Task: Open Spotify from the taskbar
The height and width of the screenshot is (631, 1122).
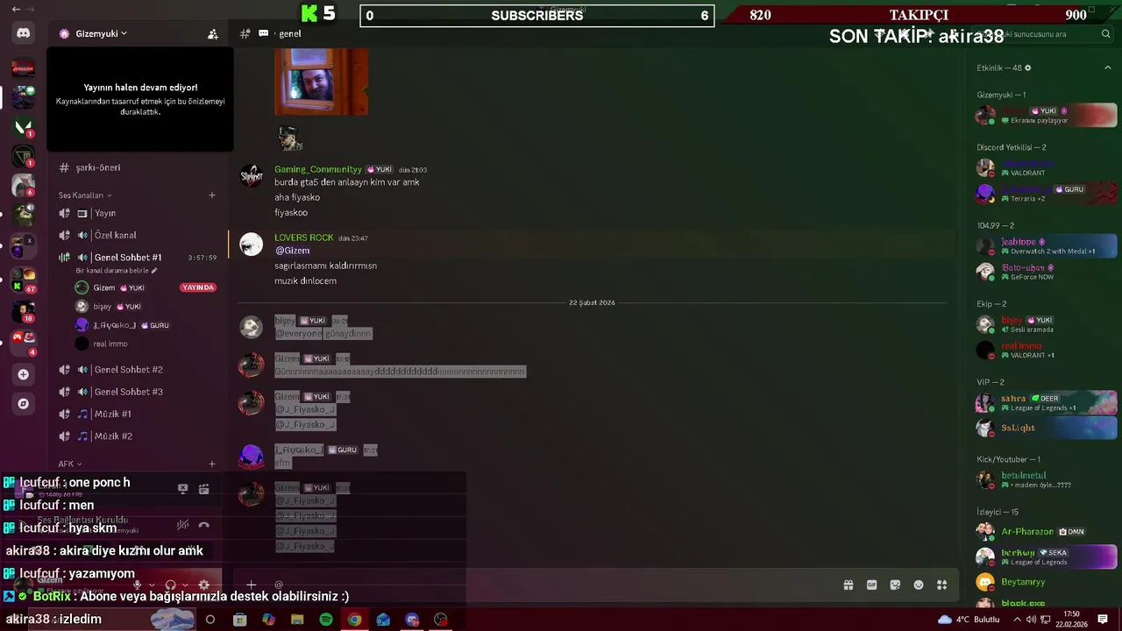Action: click(326, 620)
